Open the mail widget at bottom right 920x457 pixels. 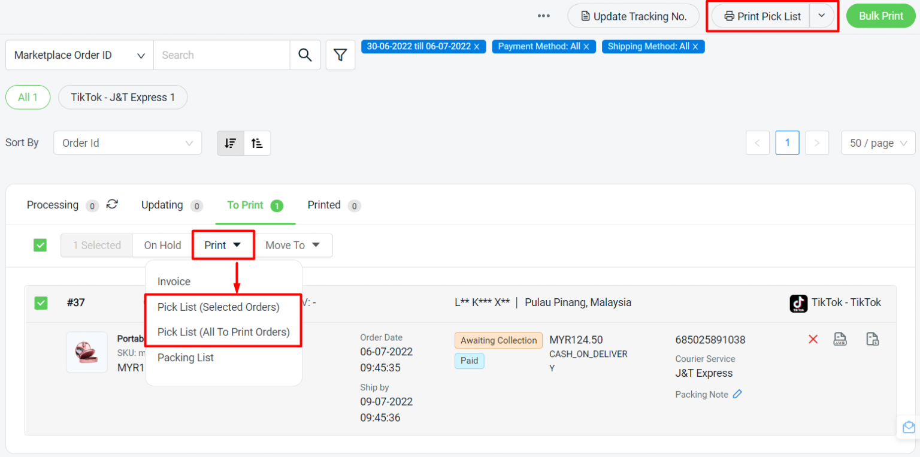(909, 427)
